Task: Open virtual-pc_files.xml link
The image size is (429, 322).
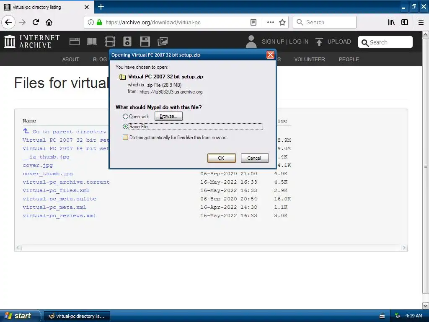Action: [56, 191]
